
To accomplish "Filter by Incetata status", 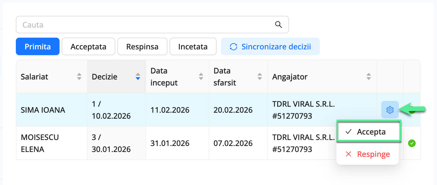I will (x=193, y=47).
